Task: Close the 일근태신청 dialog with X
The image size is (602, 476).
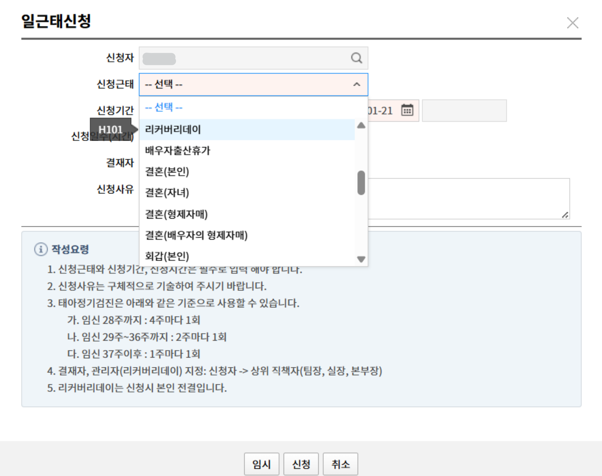Action: point(573,23)
